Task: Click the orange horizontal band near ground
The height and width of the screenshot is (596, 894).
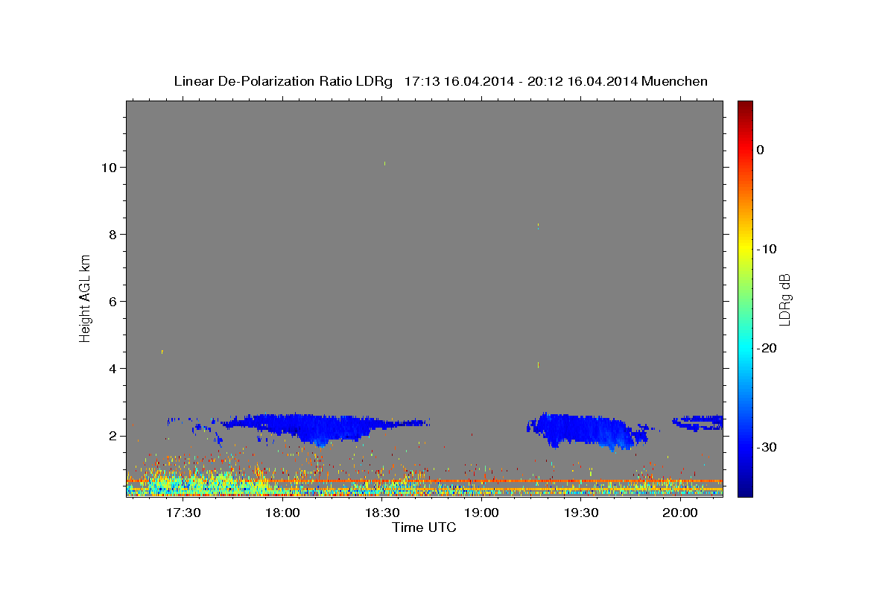Action: coord(425,481)
